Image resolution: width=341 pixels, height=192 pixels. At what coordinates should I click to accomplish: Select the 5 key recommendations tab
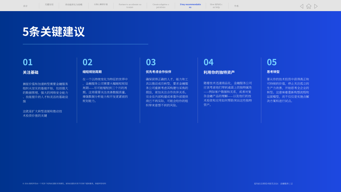pyautogui.click(x=190, y=6)
